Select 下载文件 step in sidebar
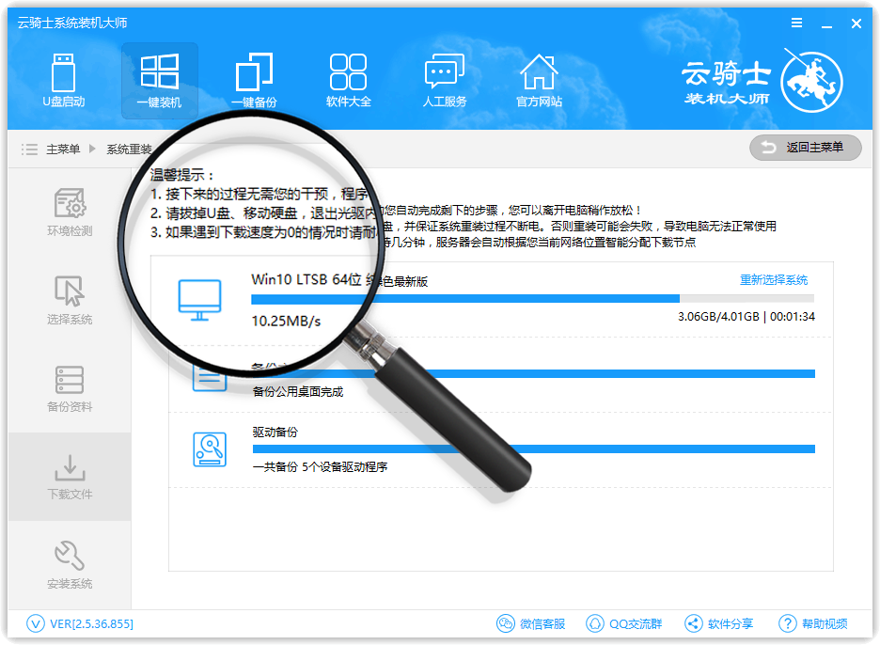Screen dimensions: 880x645 pyautogui.click(x=70, y=477)
